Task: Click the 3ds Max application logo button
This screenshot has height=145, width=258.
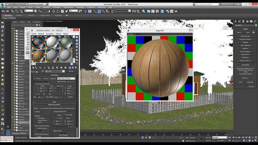Action: point(3,5)
